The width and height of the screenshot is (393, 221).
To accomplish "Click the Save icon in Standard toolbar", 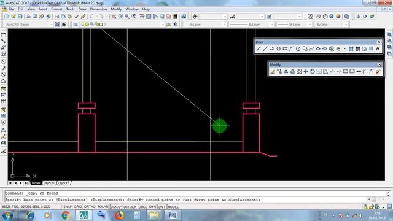I will [20, 17].
